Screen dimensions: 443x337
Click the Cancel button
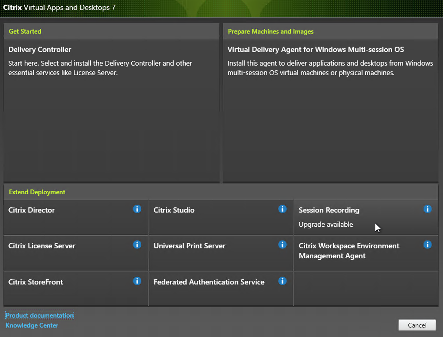417,325
